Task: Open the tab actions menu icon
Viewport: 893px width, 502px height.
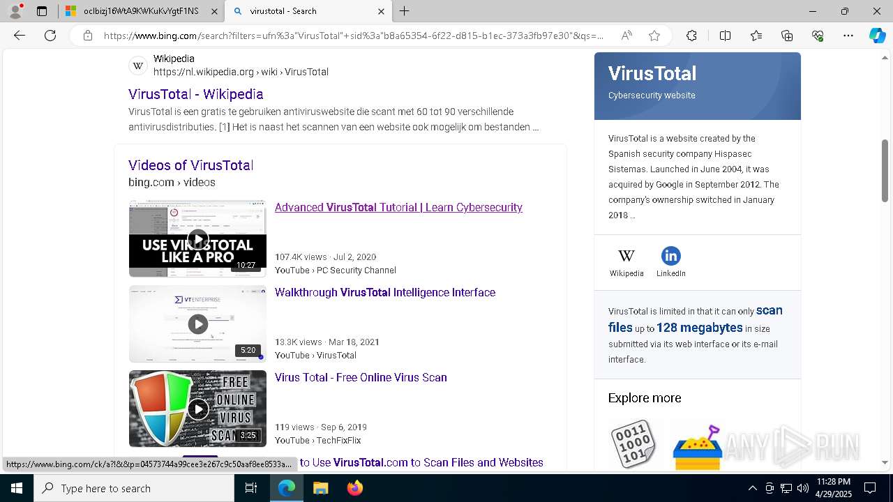Action: (42, 11)
